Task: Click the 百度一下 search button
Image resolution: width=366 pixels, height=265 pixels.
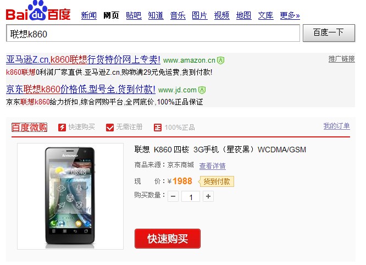Action: click(x=329, y=33)
